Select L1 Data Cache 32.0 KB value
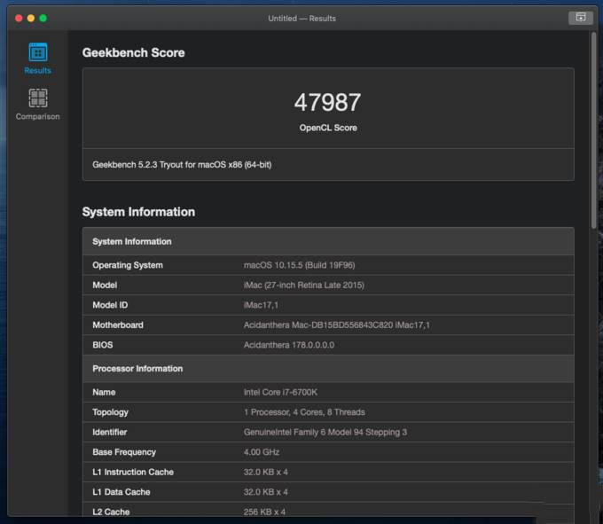This screenshot has width=603, height=524. 266,492
